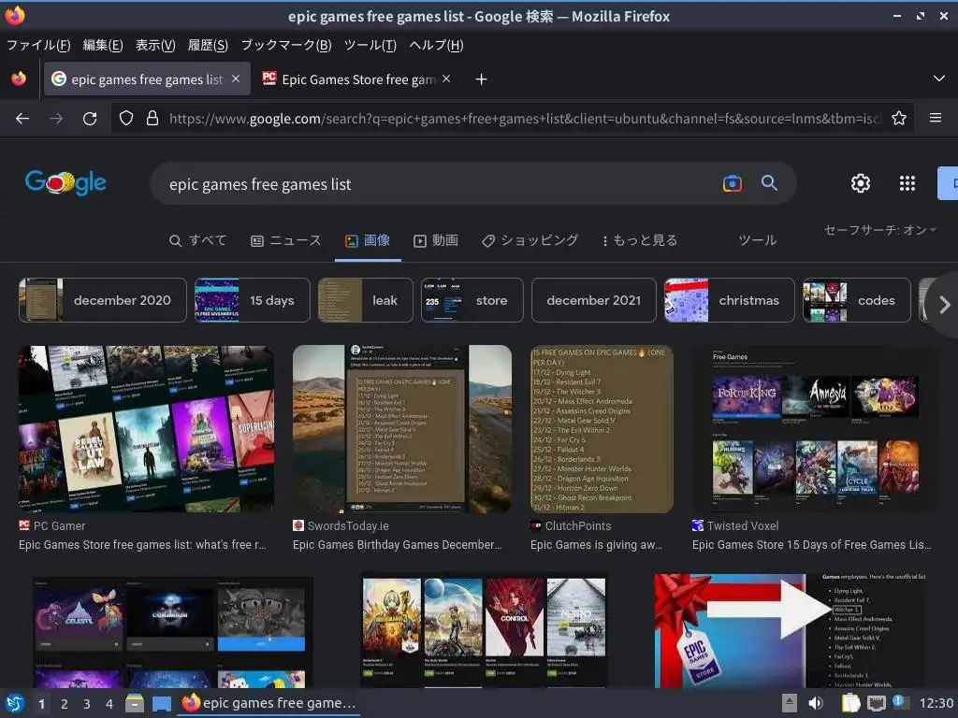958x718 pixels.
Task: Open the taskbar start menu icon
Action: click(15, 703)
